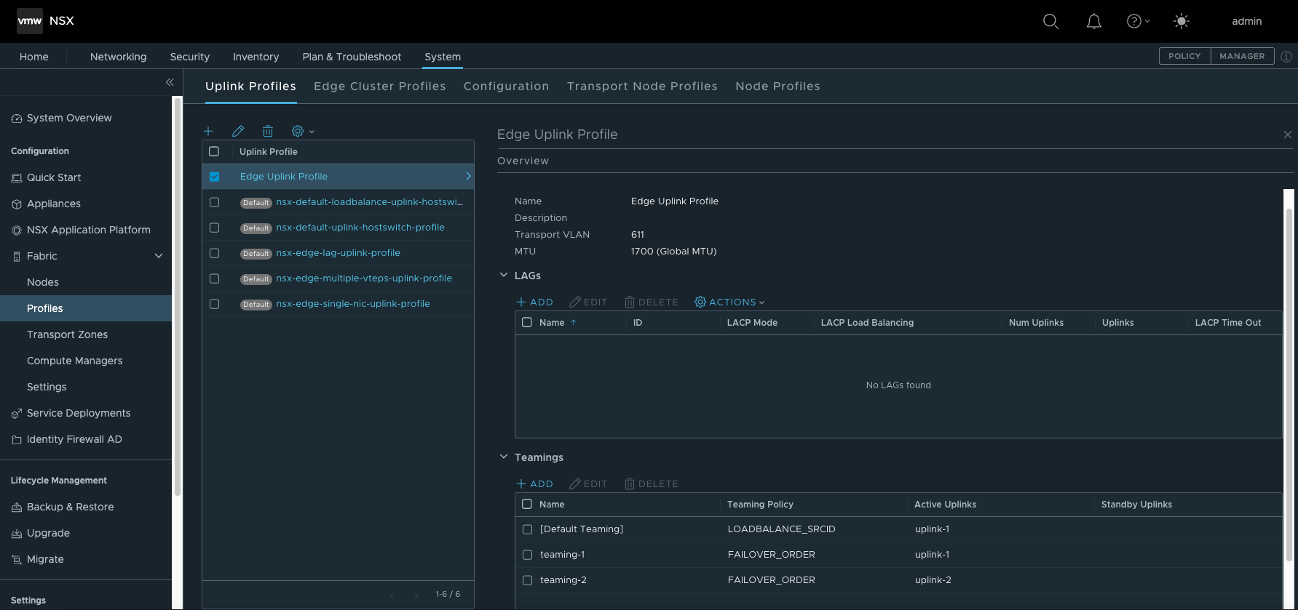1298x610 pixels.
Task: Go to Home top menu
Action: 34,57
